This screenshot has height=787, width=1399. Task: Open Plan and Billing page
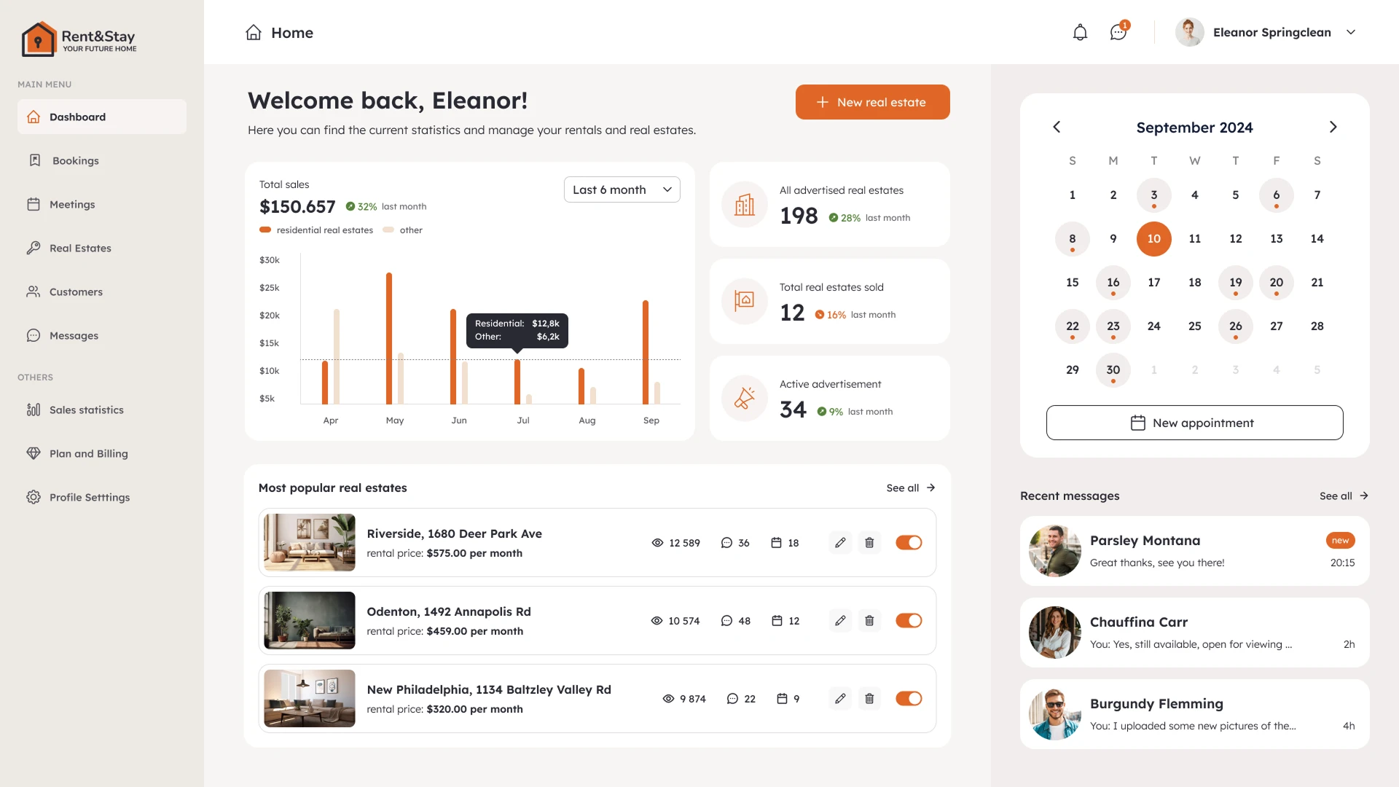coord(88,453)
